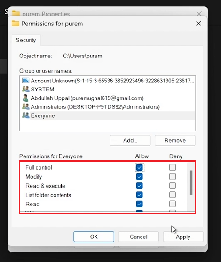Uncheck Allow for Full control
Screen dimensions: 221x262
[140, 167]
